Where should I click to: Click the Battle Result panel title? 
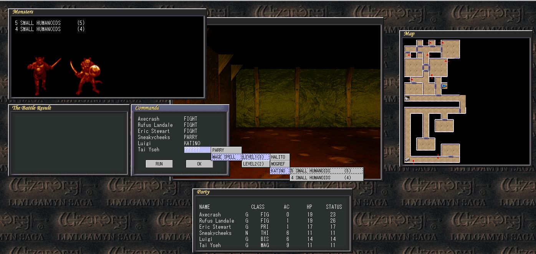pos(31,108)
